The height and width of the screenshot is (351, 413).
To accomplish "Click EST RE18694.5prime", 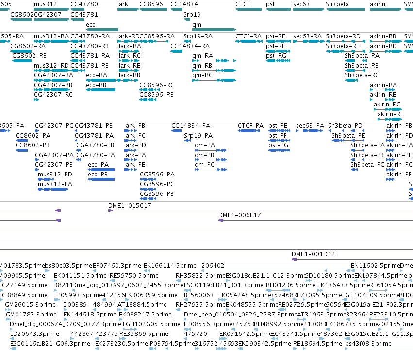I will [x=299, y=349].
